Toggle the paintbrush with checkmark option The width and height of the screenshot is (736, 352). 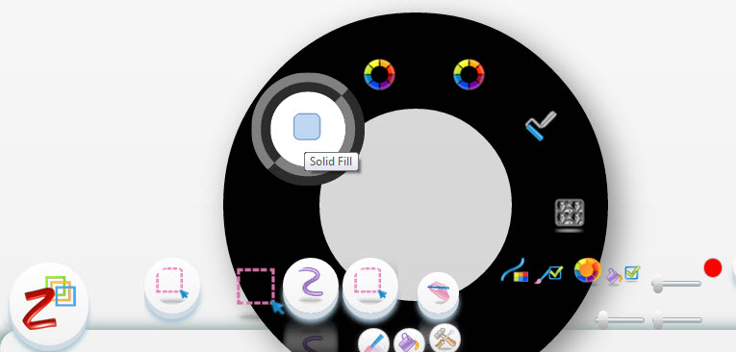[549, 273]
